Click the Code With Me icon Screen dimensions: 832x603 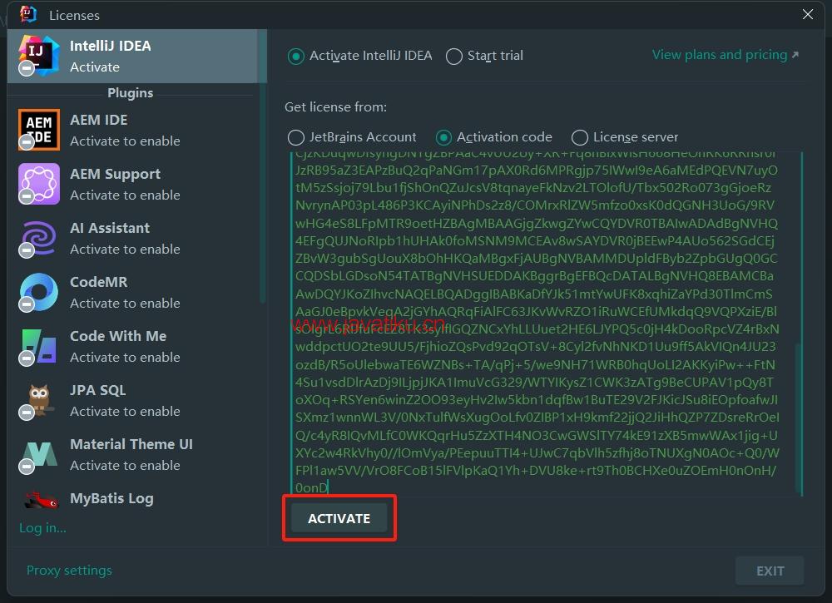(x=39, y=346)
